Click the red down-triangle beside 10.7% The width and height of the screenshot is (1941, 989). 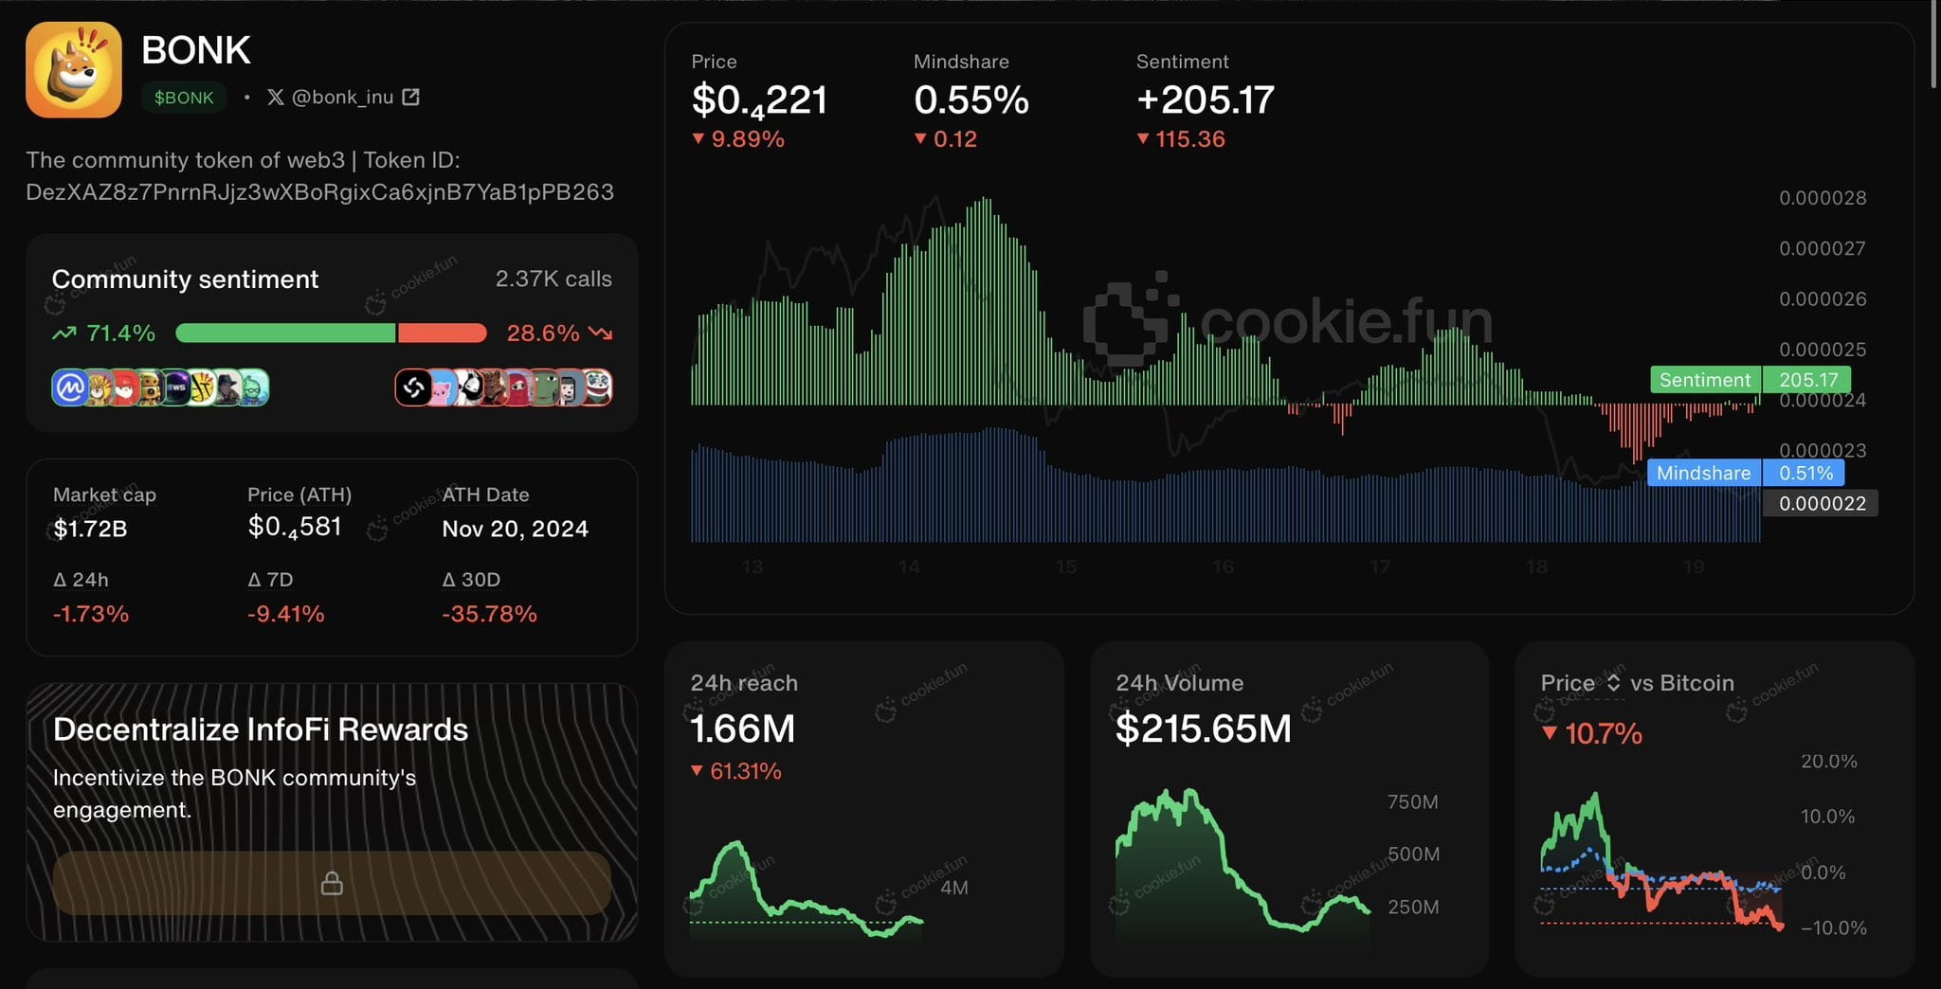pos(1550,732)
